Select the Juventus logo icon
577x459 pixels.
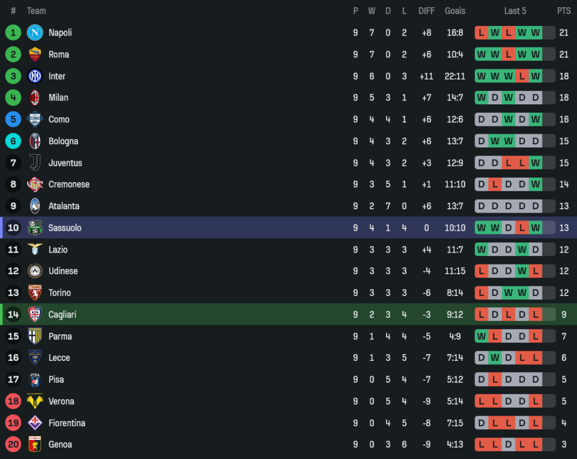coord(35,163)
